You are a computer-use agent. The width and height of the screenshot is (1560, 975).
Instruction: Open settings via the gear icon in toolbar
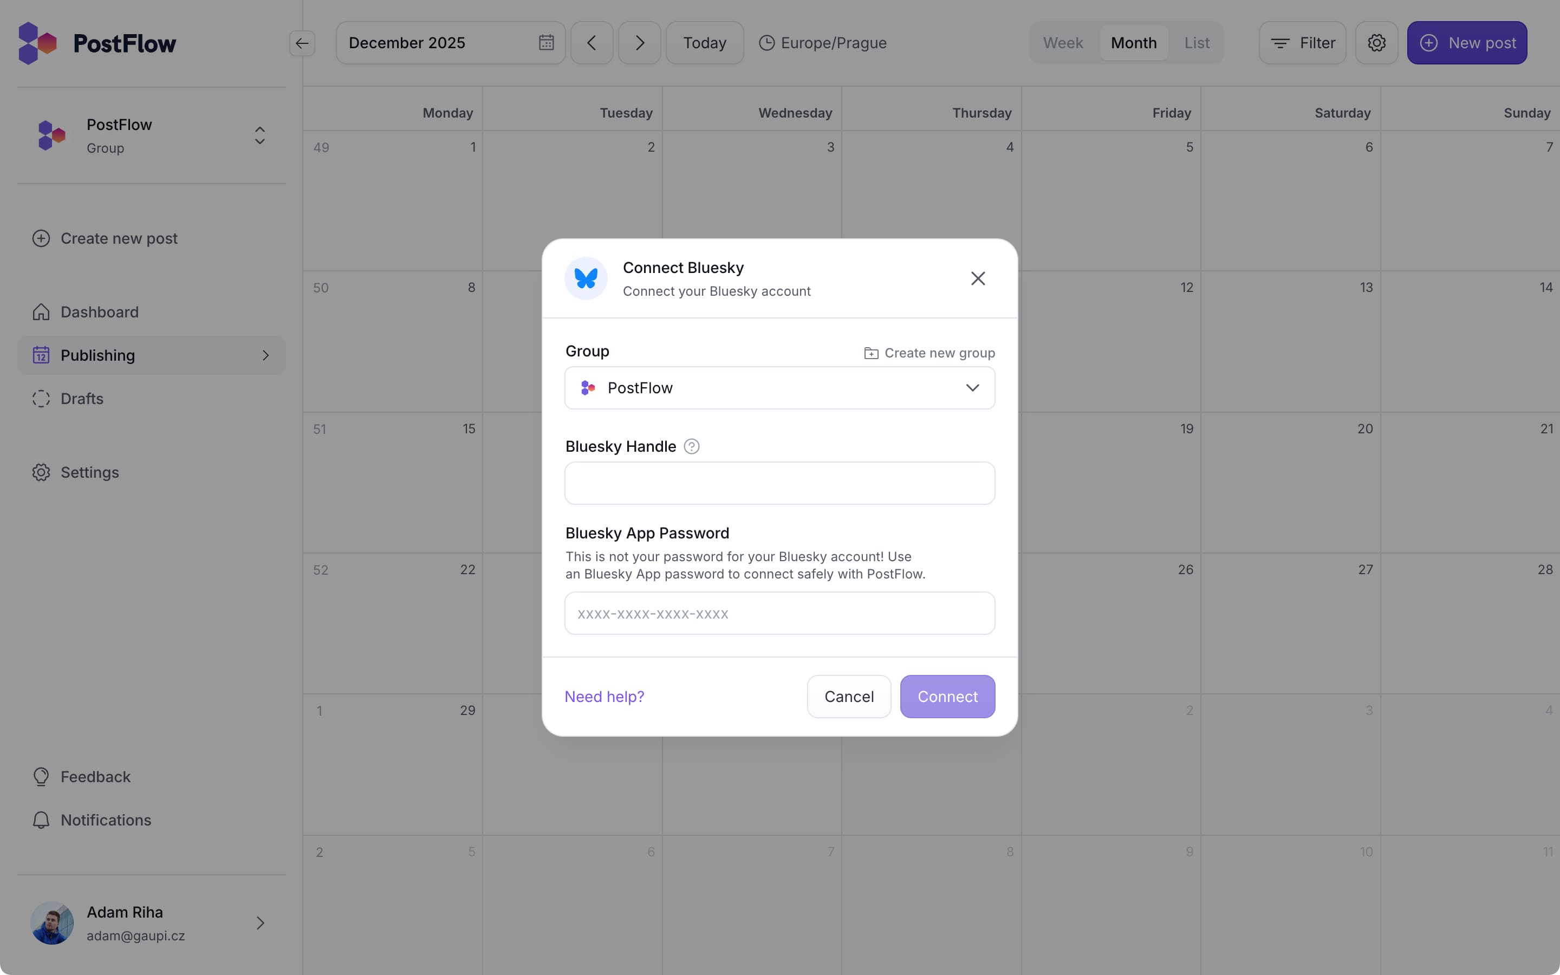[x=1376, y=43]
